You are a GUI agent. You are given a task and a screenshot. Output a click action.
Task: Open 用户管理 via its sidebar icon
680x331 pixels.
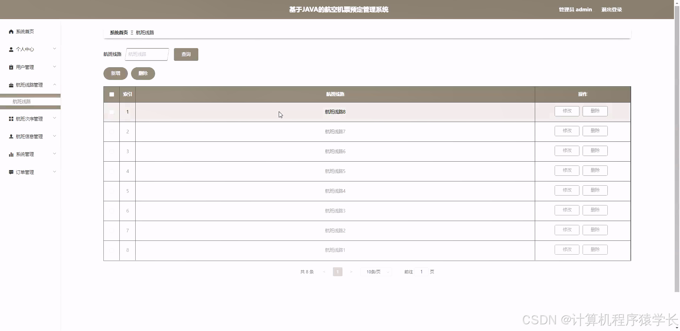[11, 67]
